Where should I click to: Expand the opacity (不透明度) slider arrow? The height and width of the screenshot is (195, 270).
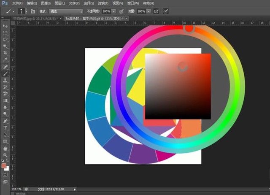114,11
